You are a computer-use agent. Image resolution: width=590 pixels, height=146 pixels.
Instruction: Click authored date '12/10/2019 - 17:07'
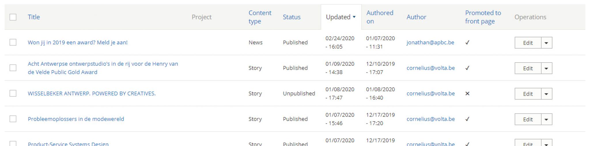click(380, 68)
